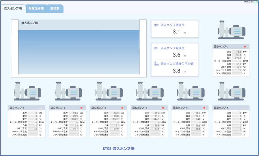
Task: Click the pump image above 遠心ポンプ-5
Action: [191, 91]
